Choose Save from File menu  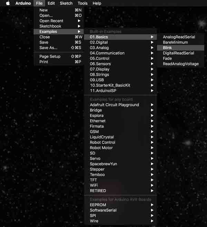click(x=59, y=42)
